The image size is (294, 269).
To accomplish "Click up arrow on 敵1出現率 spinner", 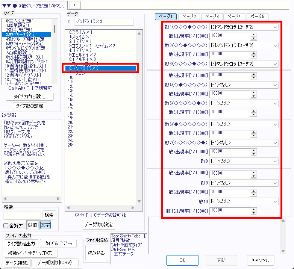I will click(254, 34).
